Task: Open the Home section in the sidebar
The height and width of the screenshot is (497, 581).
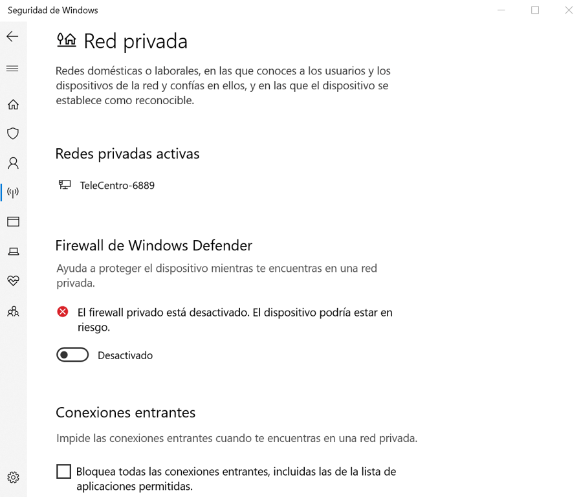Action: tap(13, 104)
